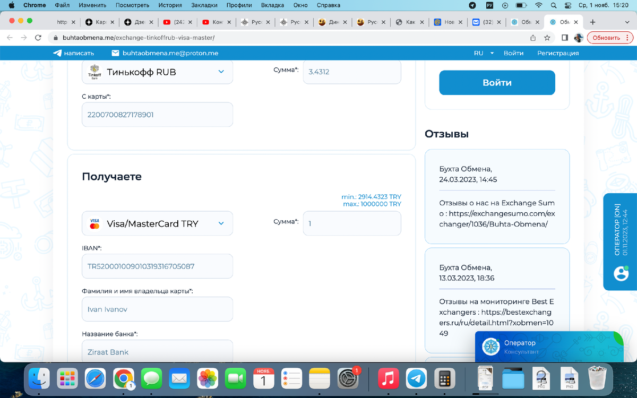
Task: Click the 'min.: 2914.4323 TRY' text
Action: point(372,197)
